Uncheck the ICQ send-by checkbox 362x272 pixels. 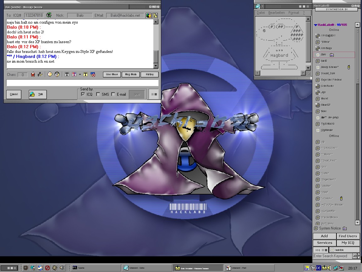coord(83,94)
